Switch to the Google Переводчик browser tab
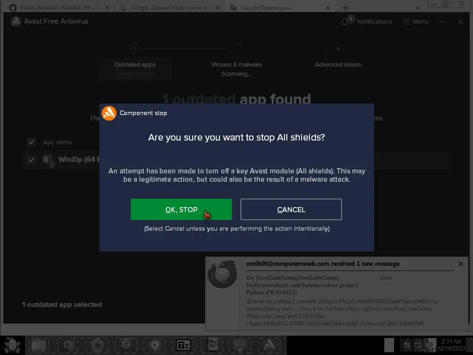The image size is (473, 355). [280, 7]
